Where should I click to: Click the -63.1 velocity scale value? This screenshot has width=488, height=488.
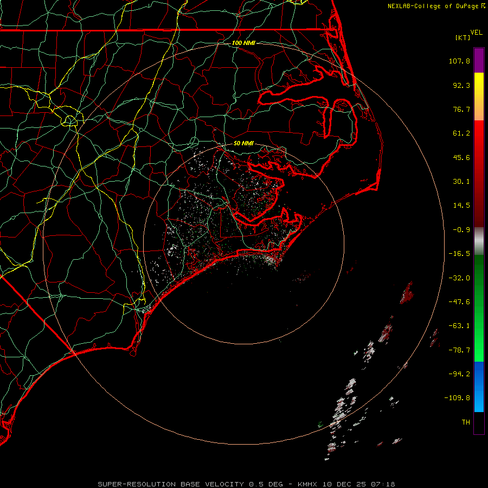459,326
